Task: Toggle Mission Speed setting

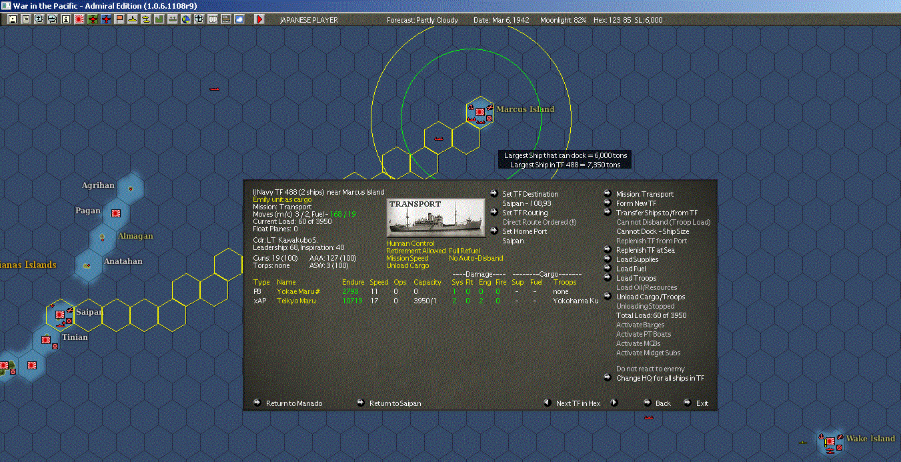Action: click(407, 258)
